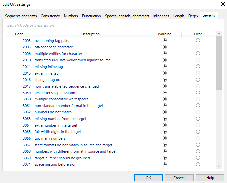Screen dimensions: 227x183
Task: Select Error for 3061 non-standard number format
Action: pos(198,105)
